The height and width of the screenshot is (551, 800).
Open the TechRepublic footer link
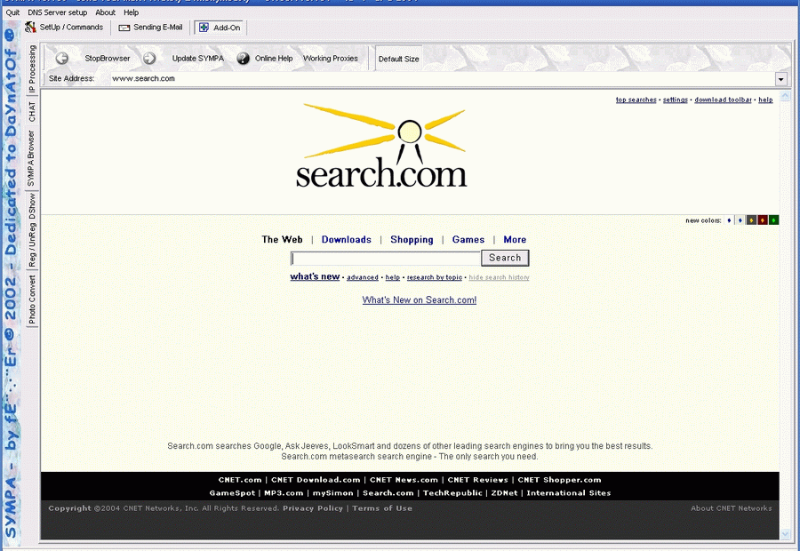pyautogui.click(x=452, y=493)
